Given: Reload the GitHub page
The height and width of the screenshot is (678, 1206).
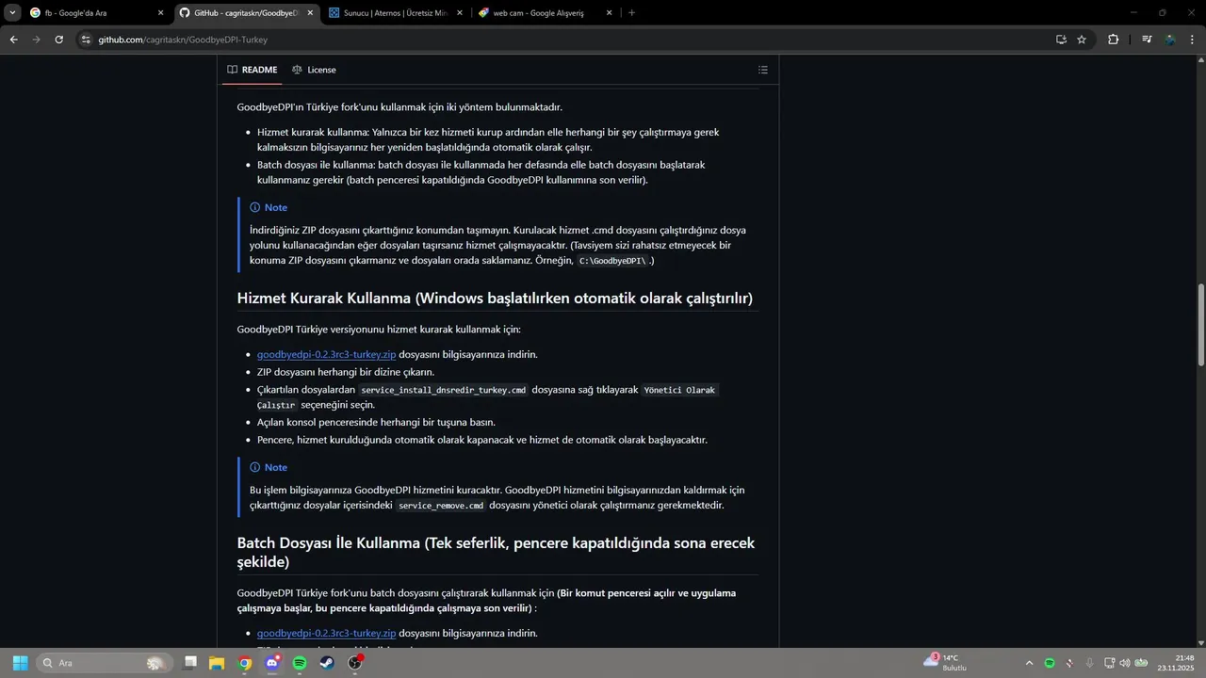Looking at the screenshot, I should tap(58, 40).
